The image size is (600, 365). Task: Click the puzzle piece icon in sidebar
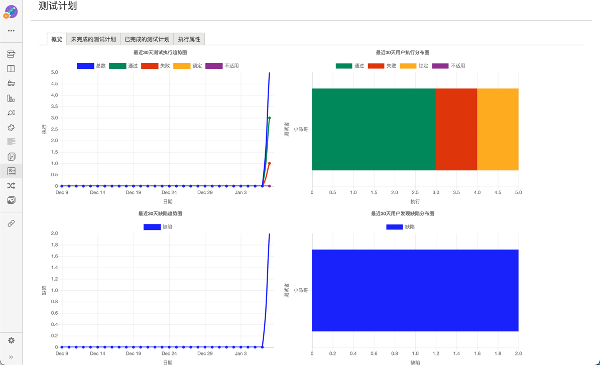click(x=11, y=128)
